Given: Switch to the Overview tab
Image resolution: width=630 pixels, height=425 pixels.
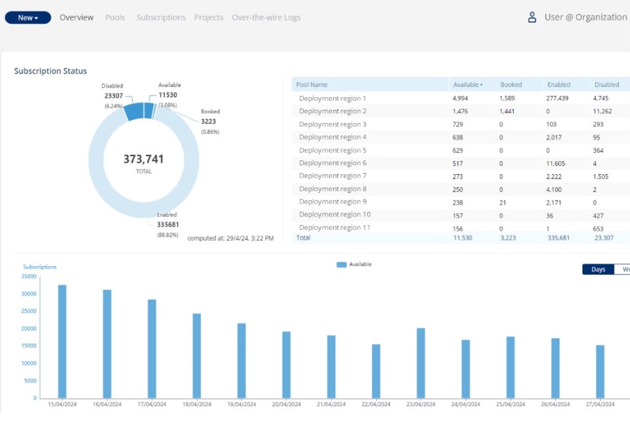Looking at the screenshot, I should [76, 17].
